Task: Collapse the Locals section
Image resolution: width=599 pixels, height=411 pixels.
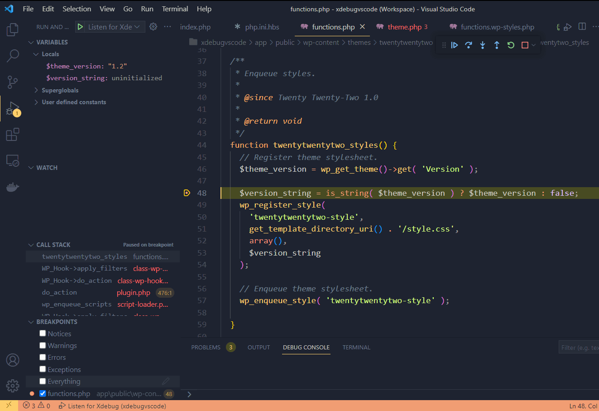Action: tap(37, 54)
